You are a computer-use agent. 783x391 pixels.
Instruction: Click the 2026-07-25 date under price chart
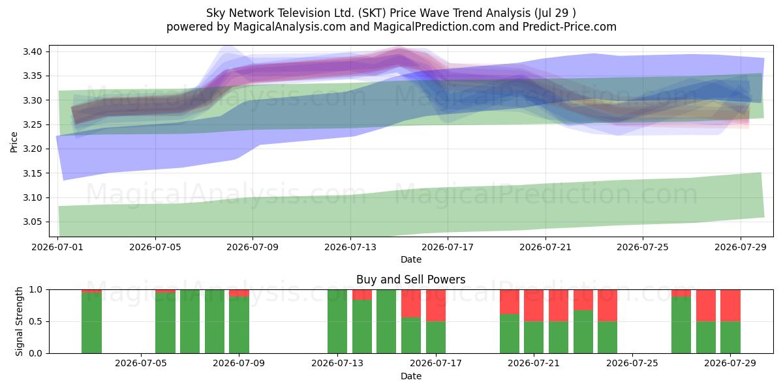pyautogui.click(x=643, y=247)
